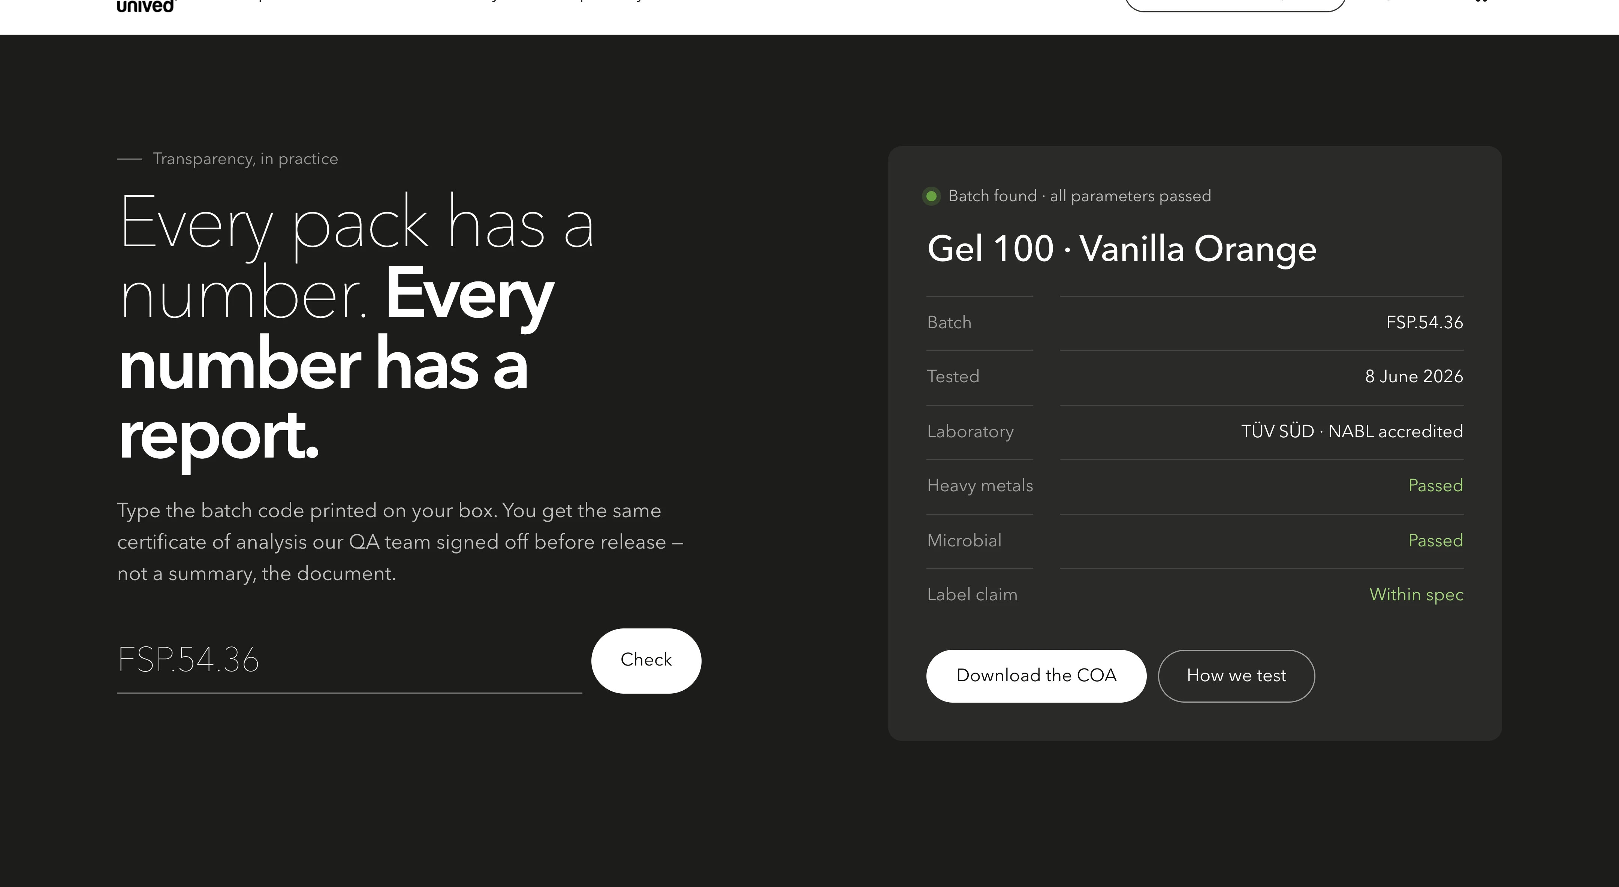This screenshot has height=887, width=1619.
Task: Click the tested date 8 June 2026
Action: 1414,377
